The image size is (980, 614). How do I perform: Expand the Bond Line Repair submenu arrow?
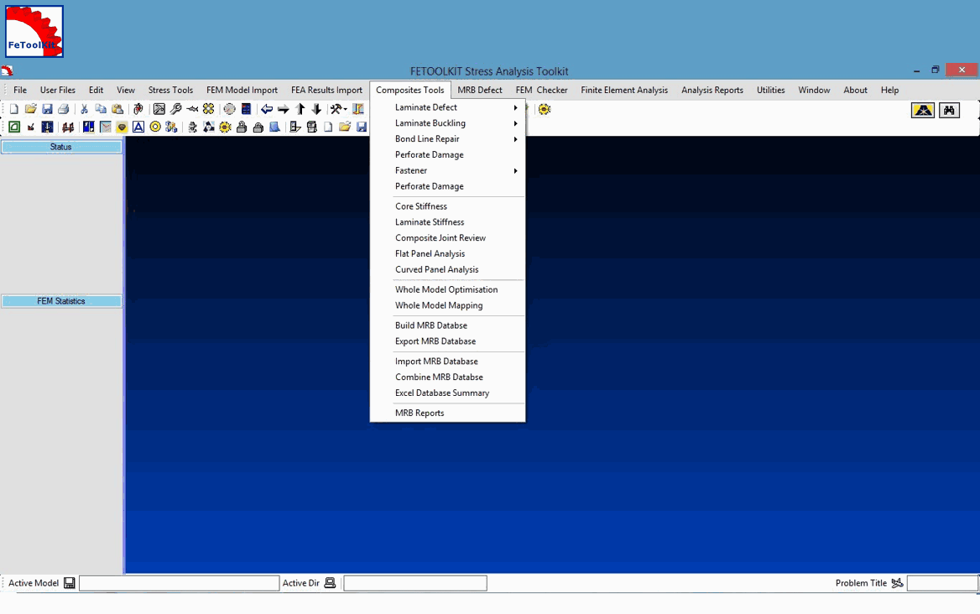pos(516,139)
